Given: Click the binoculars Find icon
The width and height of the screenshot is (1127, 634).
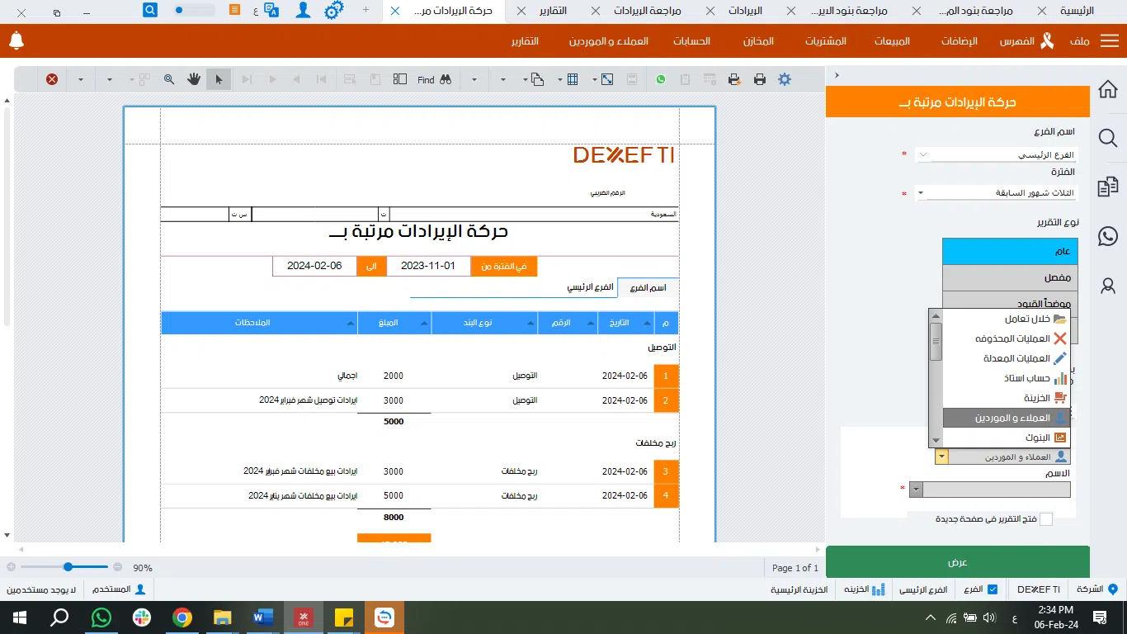Looking at the screenshot, I should click(446, 80).
